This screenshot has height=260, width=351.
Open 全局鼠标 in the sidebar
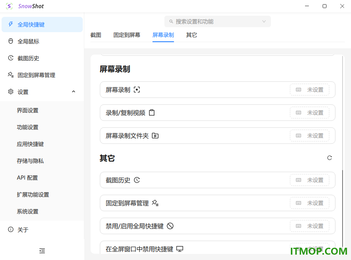pyautogui.click(x=42, y=41)
